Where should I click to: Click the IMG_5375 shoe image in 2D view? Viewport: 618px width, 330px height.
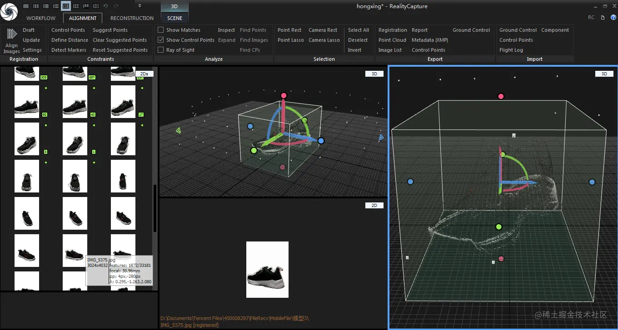[x=267, y=270]
